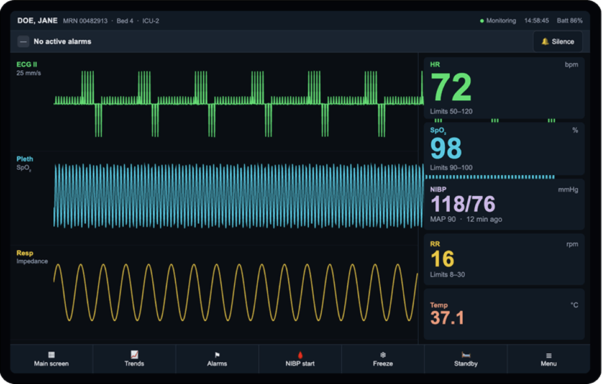This screenshot has width=602, height=384.
Task: Click MRN 00482913 text
Action: point(85,21)
